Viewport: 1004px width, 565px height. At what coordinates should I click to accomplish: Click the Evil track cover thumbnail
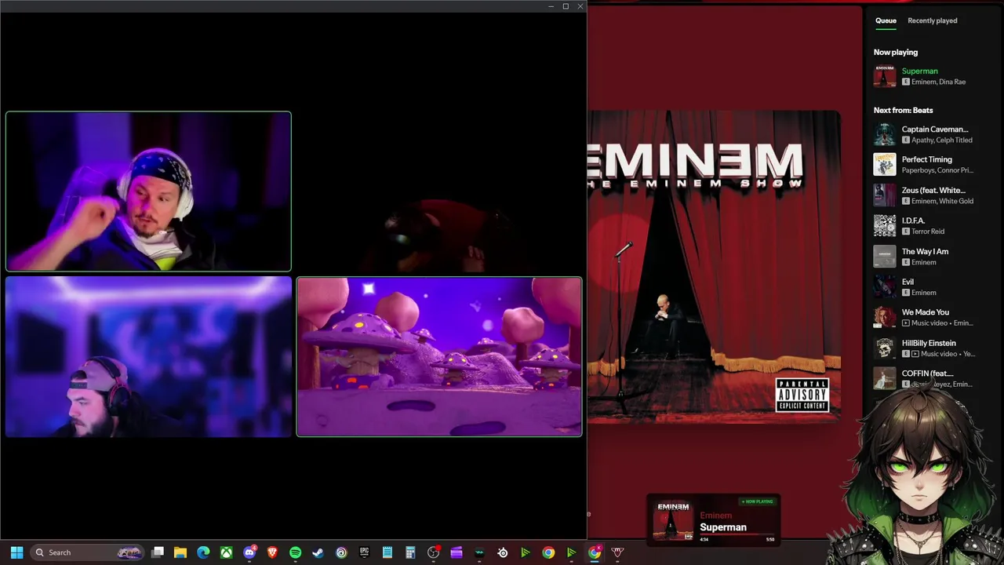coord(885,287)
